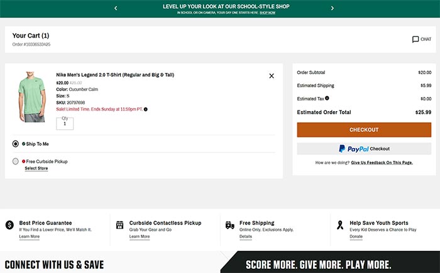
Task: Select the Free Curbside Pickup radio button
Action: pos(16,161)
